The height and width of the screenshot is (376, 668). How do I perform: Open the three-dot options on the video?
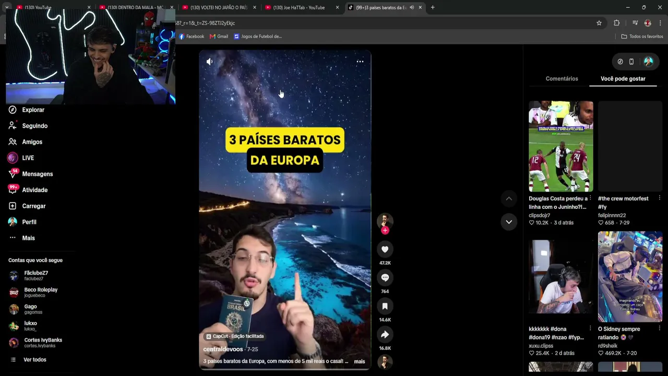[x=360, y=62]
